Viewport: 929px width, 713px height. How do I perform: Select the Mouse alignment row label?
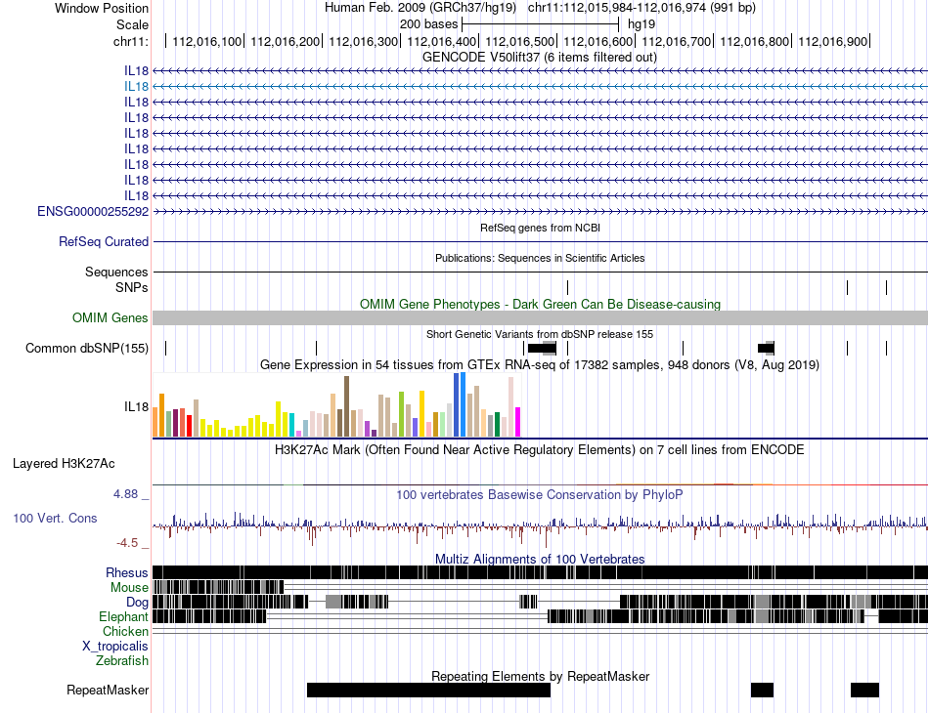[x=129, y=588]
